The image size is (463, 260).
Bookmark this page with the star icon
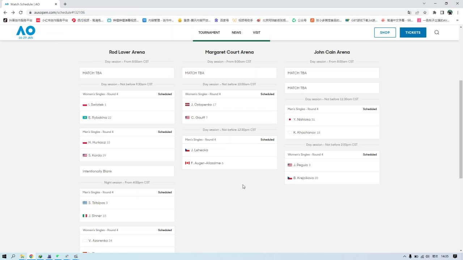click(x=425, y=12)
